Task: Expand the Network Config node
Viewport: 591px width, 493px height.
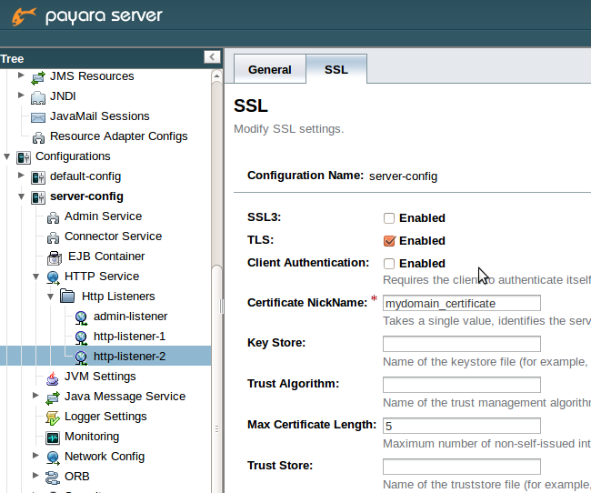Action: point(35,455)
